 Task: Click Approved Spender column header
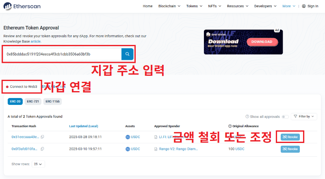click(x=167, y=126)
